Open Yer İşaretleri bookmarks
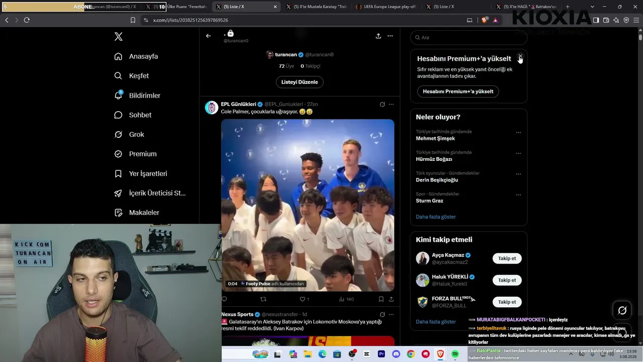The width and height of the screenshot is (643, 362). coord(141,173)
